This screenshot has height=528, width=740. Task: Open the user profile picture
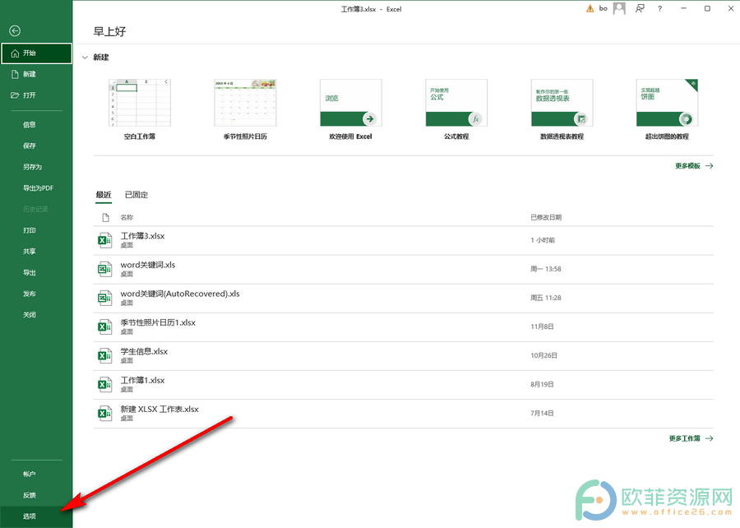click(619, 8)
